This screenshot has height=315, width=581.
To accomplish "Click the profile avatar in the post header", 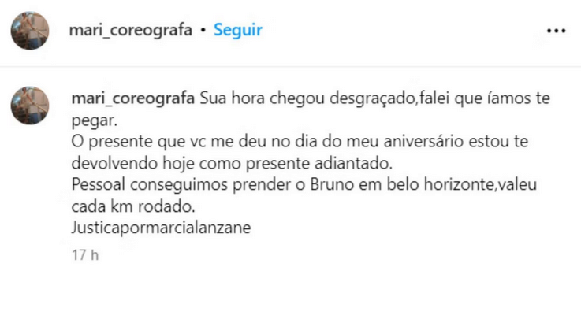I will click(x=30, y=31).
